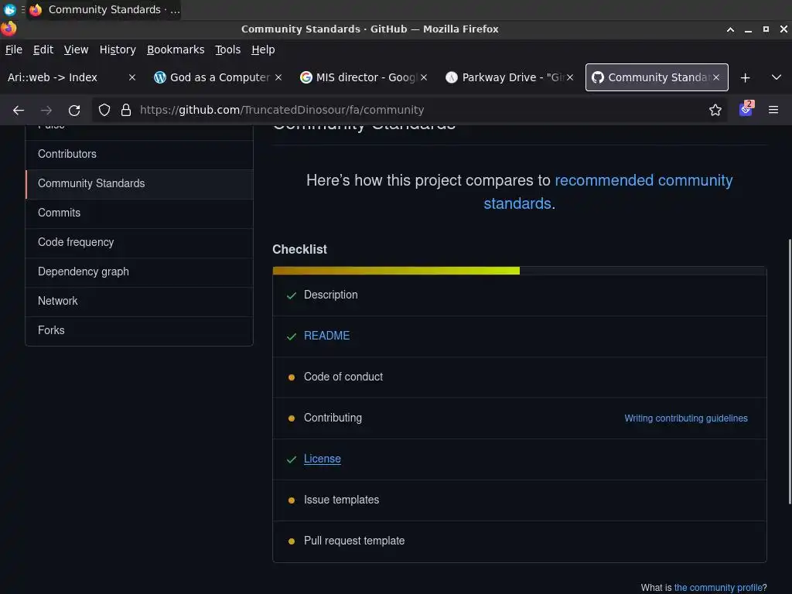Screen dimensions: 792x594
Task: Open the blue system menu icon at top-left
Action: pyautogui.click(x=9, y=9)
